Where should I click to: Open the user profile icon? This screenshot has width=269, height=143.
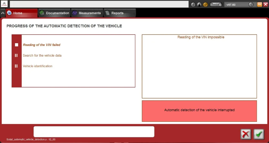[x=199, y=5]
